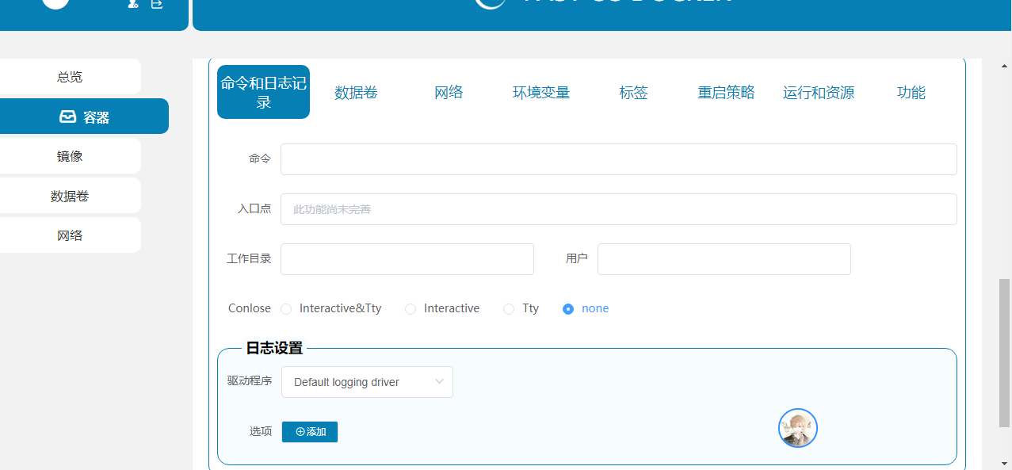
Task: Select the Interactive&Tty console radio button
Action: pos(285,309)
